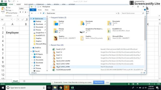Collapse Quick access in navigation tree

31,18
